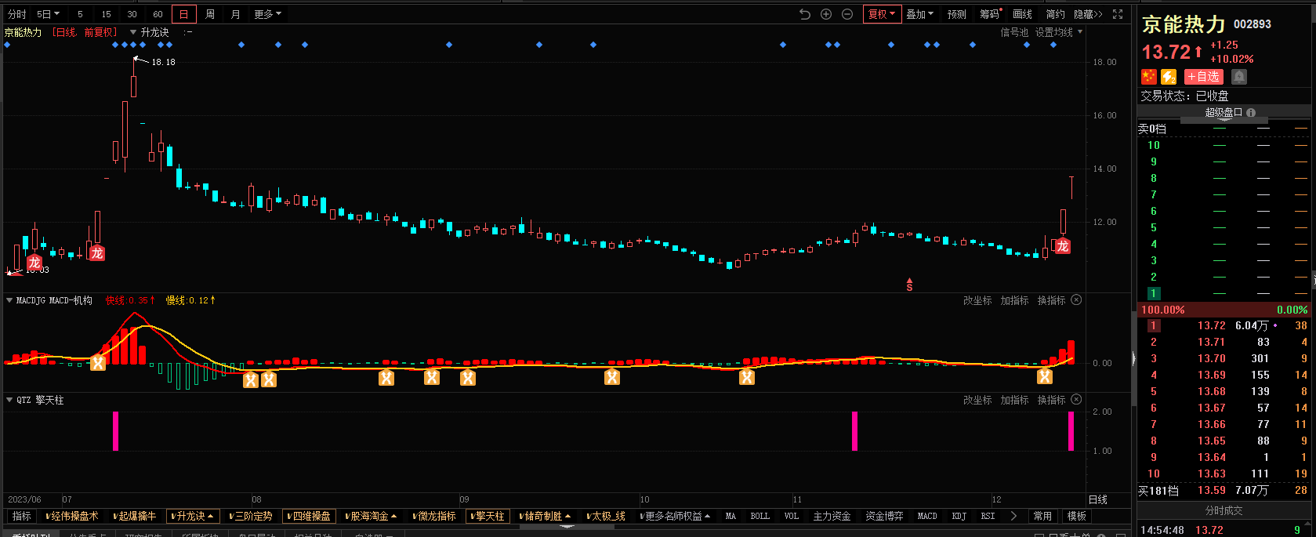Viewport: 1316px width, 537px height.
Task: Click the red 龙 signal marker at far right
Action: point(1062,246)
